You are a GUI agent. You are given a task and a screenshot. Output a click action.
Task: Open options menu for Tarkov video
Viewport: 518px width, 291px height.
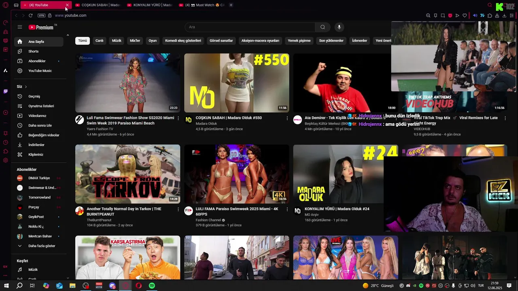pos(178,209)
